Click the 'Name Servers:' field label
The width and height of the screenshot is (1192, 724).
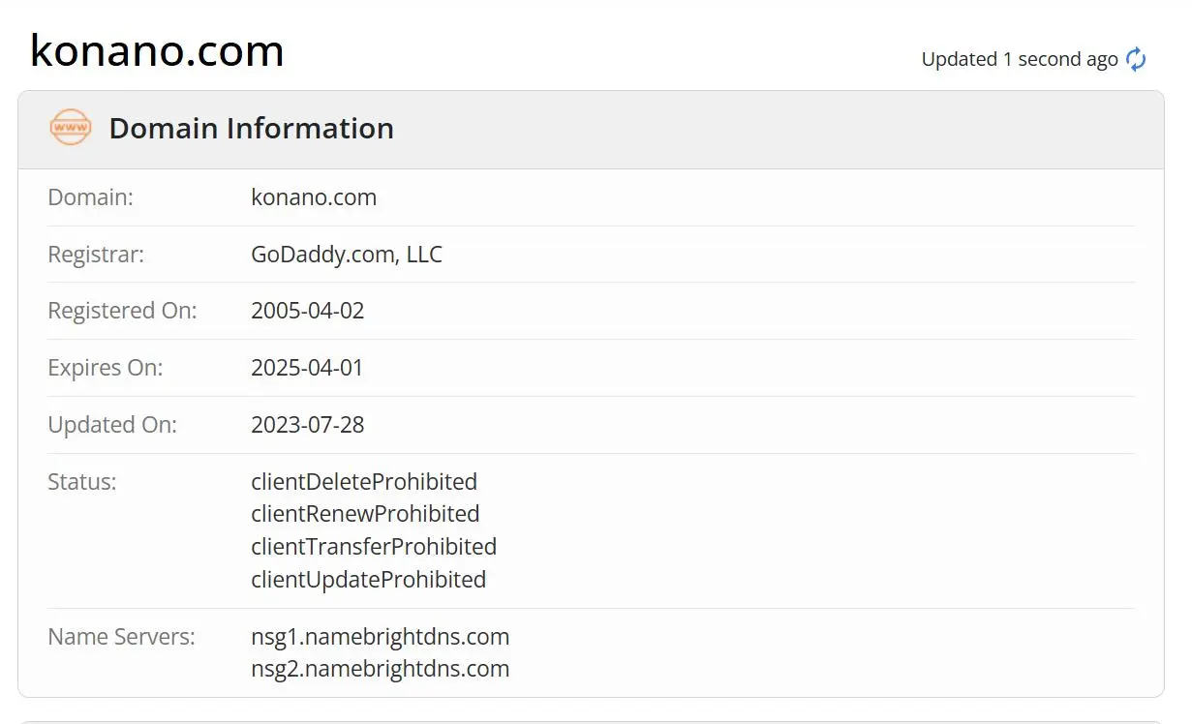point(122,637)
